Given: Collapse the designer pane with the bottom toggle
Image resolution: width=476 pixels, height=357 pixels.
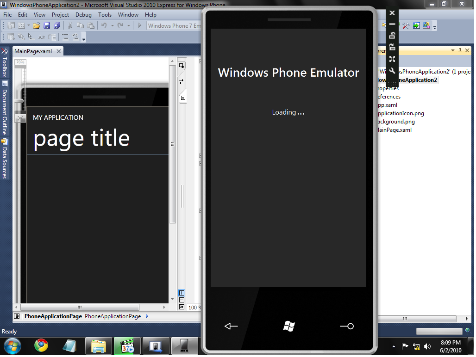Looking at the screenshot, I should tap(182, 307).
